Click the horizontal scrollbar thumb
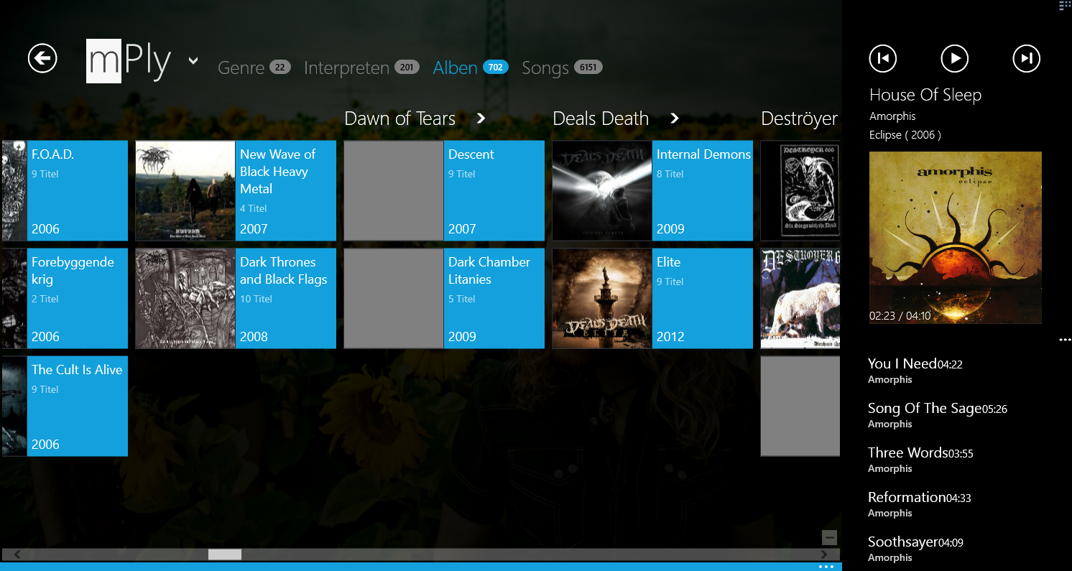 click(225, 554)
